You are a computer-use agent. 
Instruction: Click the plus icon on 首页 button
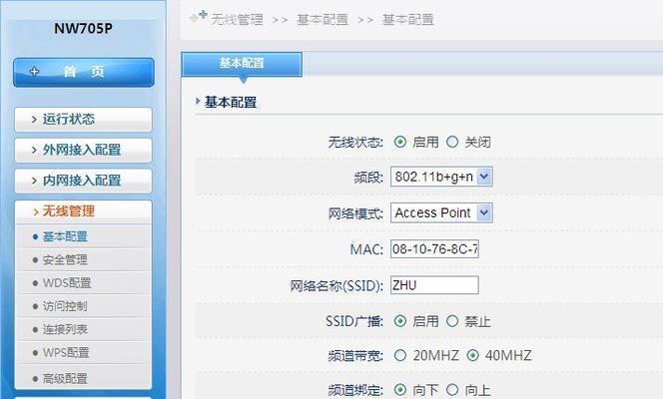click(35, 72)
